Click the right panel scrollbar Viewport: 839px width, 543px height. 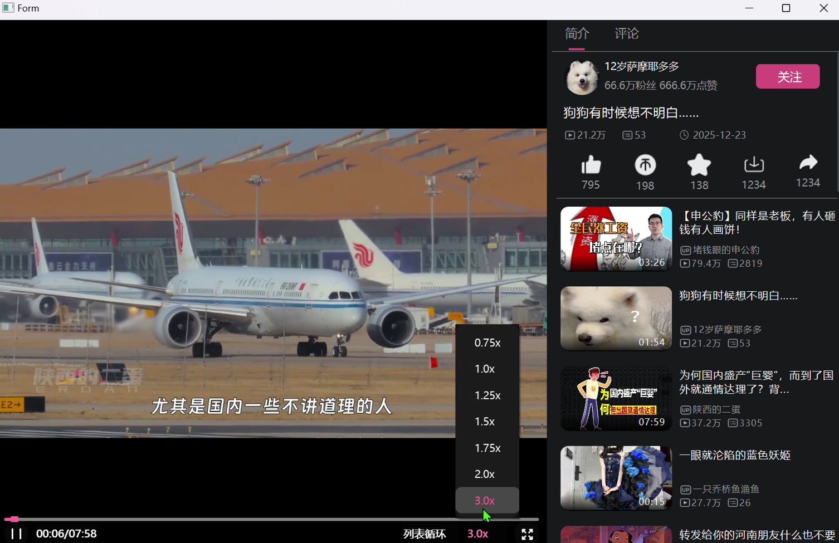pos(837,123)
